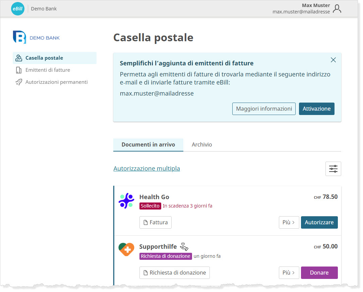
Task: Click the Supporthilfe heart logo
Action: coord(126,250)
